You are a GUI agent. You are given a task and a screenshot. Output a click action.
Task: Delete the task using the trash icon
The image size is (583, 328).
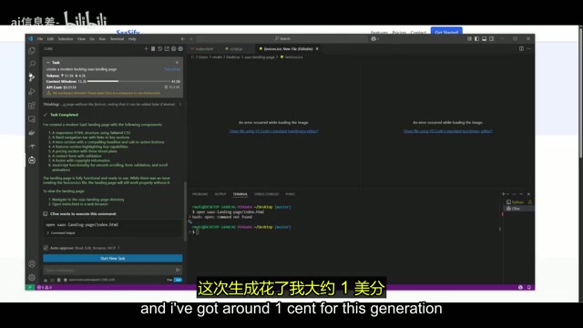tap(166, 87)
